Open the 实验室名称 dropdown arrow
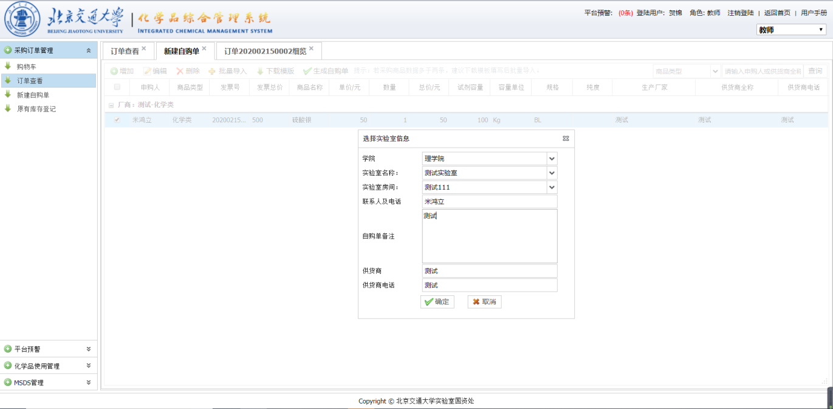This screenshot has width=833, height=409. pos(552,173)
